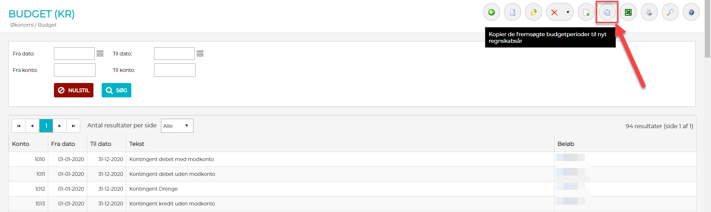711x212 pixels.
Task: Click the magnifying glass search icon
Action: point(670,12)
